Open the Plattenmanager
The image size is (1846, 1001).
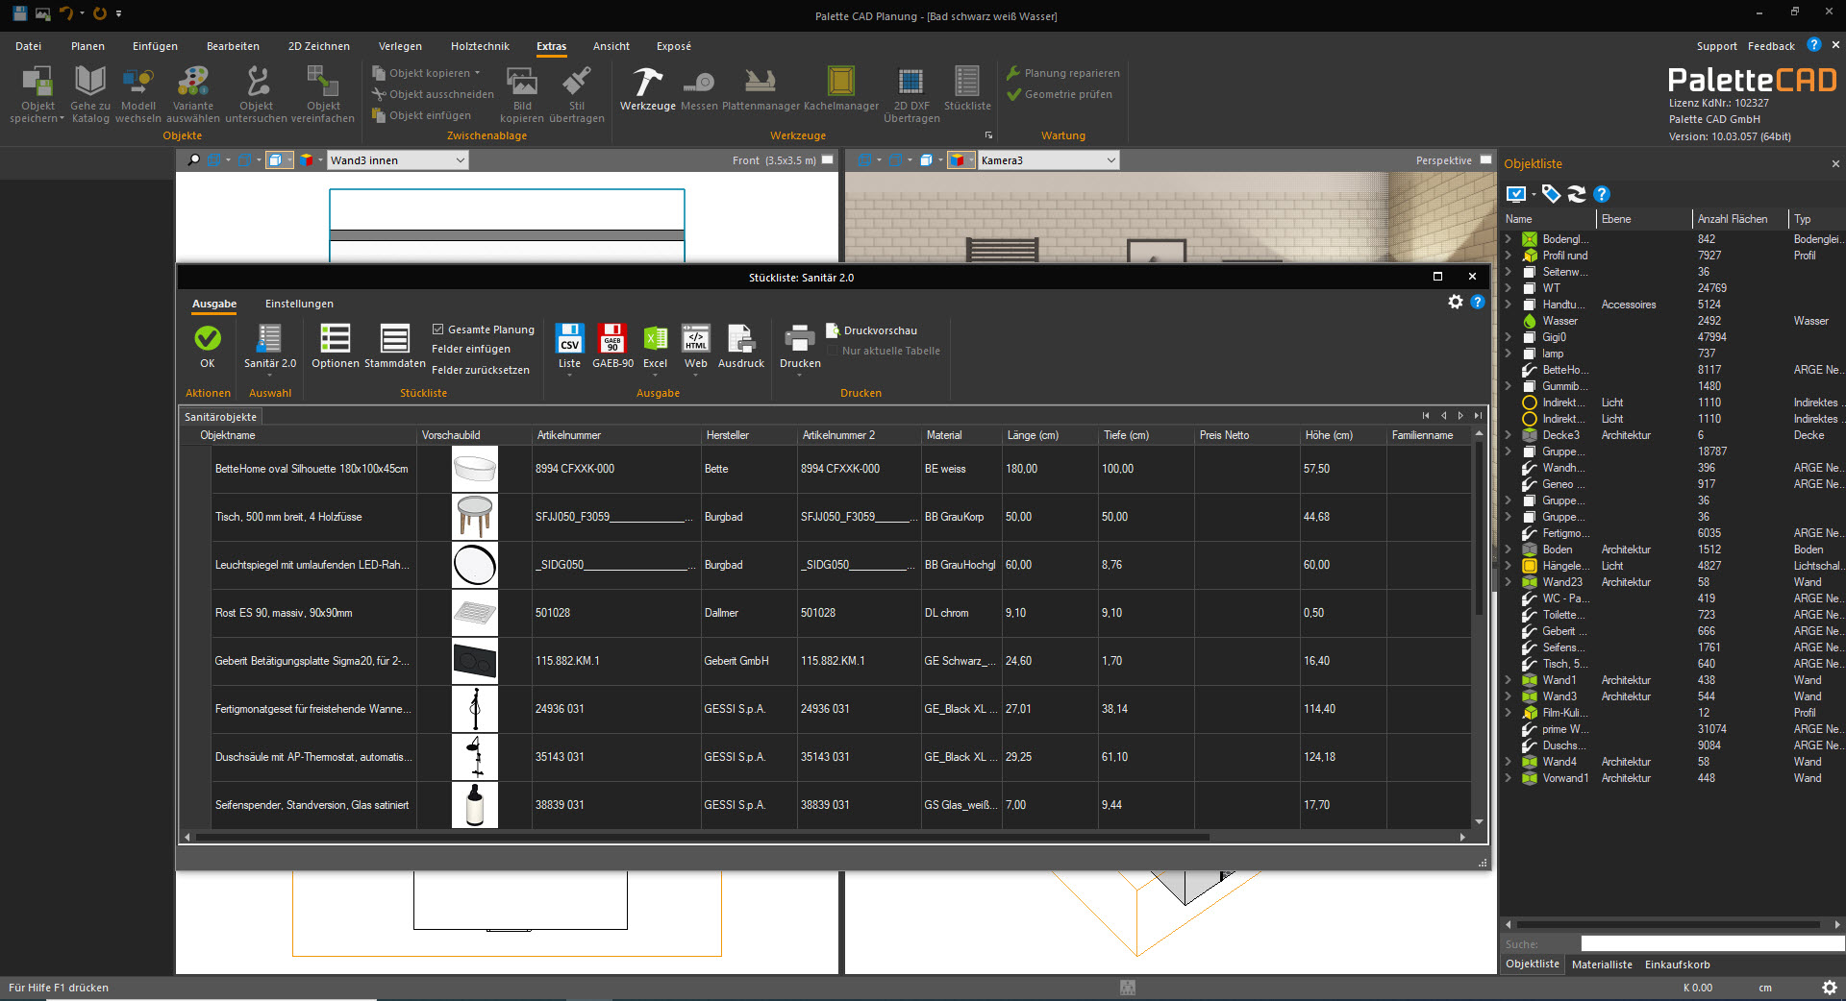[x=760, y=91]
